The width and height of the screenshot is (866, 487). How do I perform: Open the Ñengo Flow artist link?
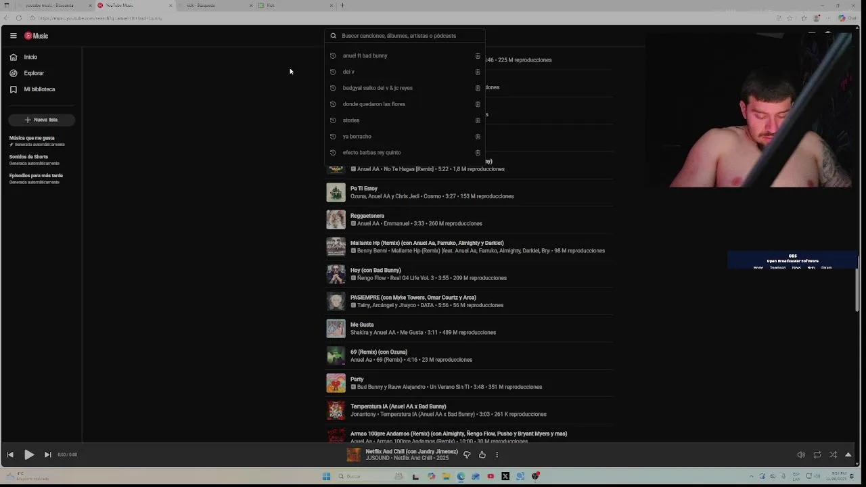371,278
